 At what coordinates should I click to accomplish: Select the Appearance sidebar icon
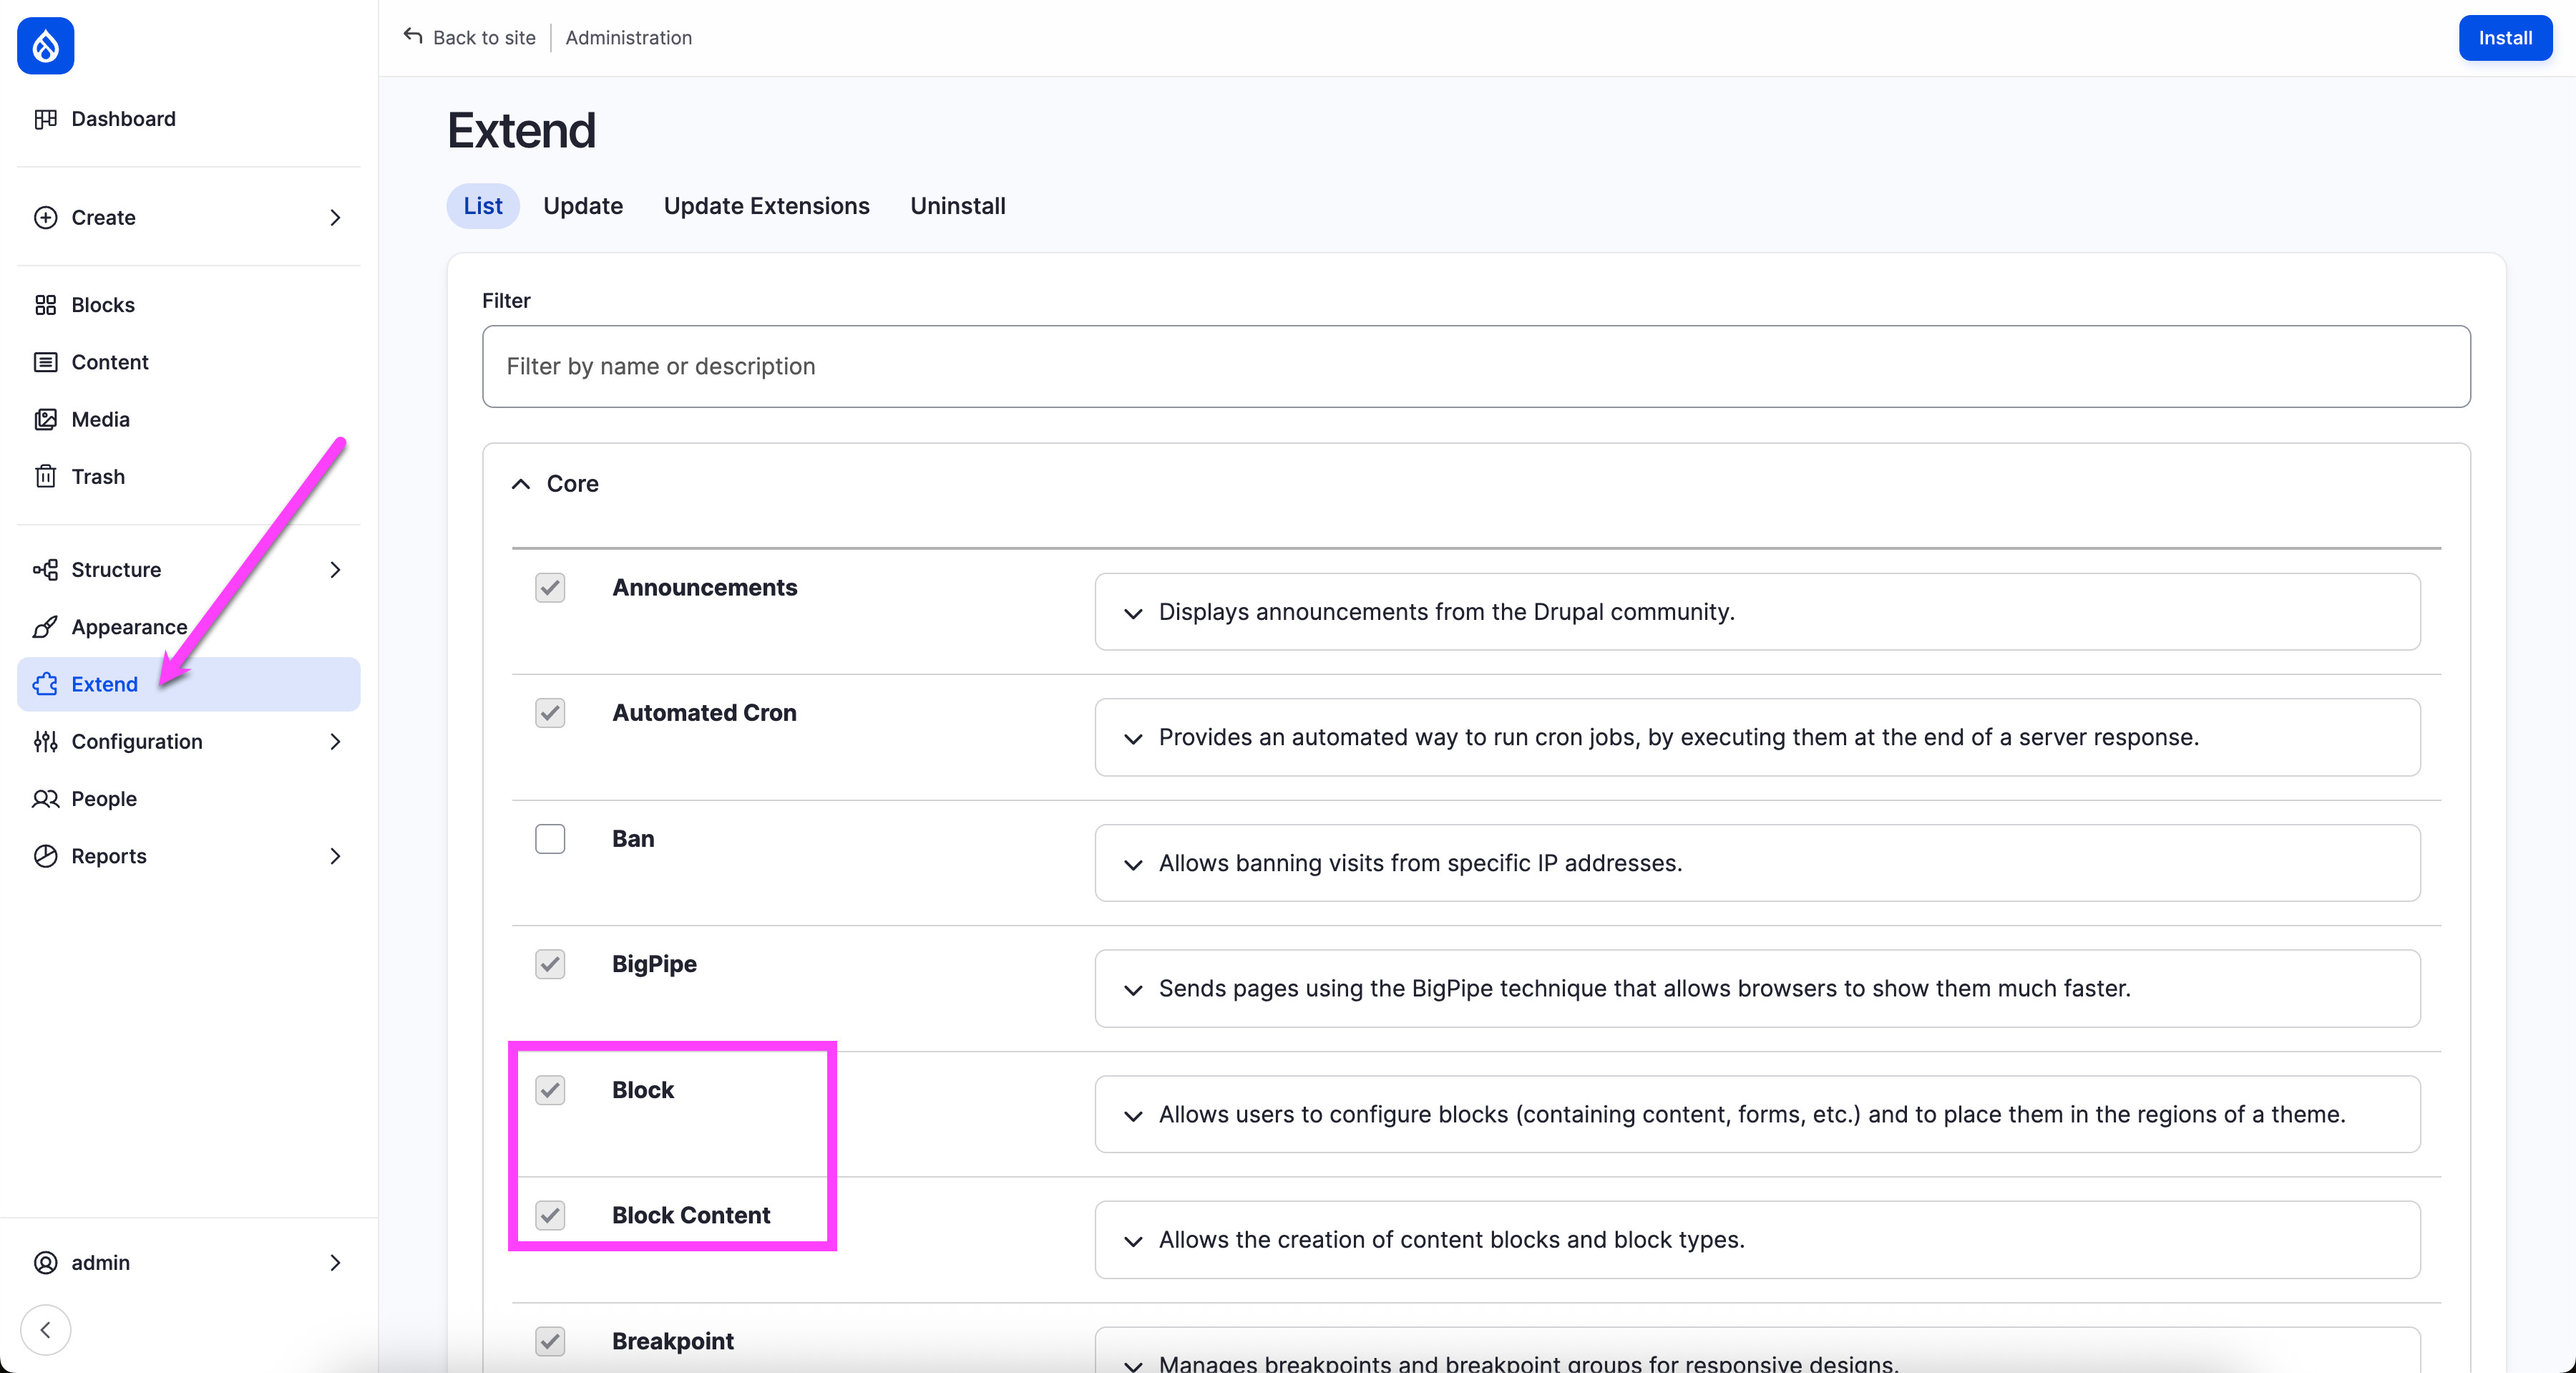click(x=45, y=626)
